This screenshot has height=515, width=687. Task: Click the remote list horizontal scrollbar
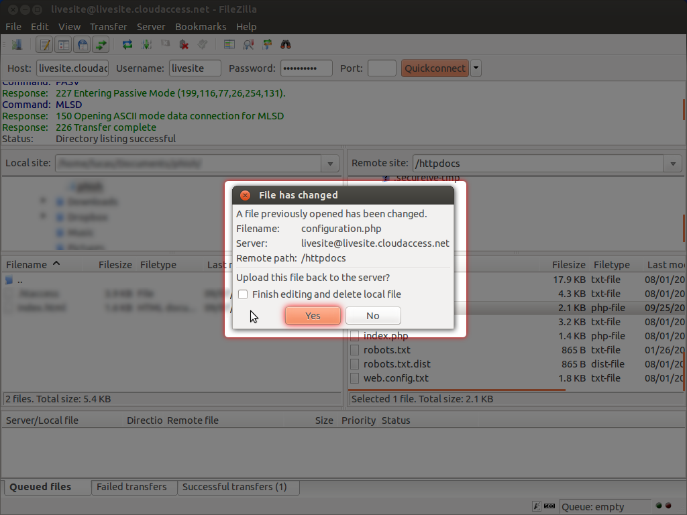457,390
